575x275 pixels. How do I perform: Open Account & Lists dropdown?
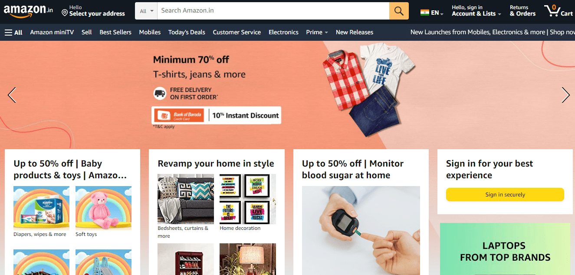[476, 11]
